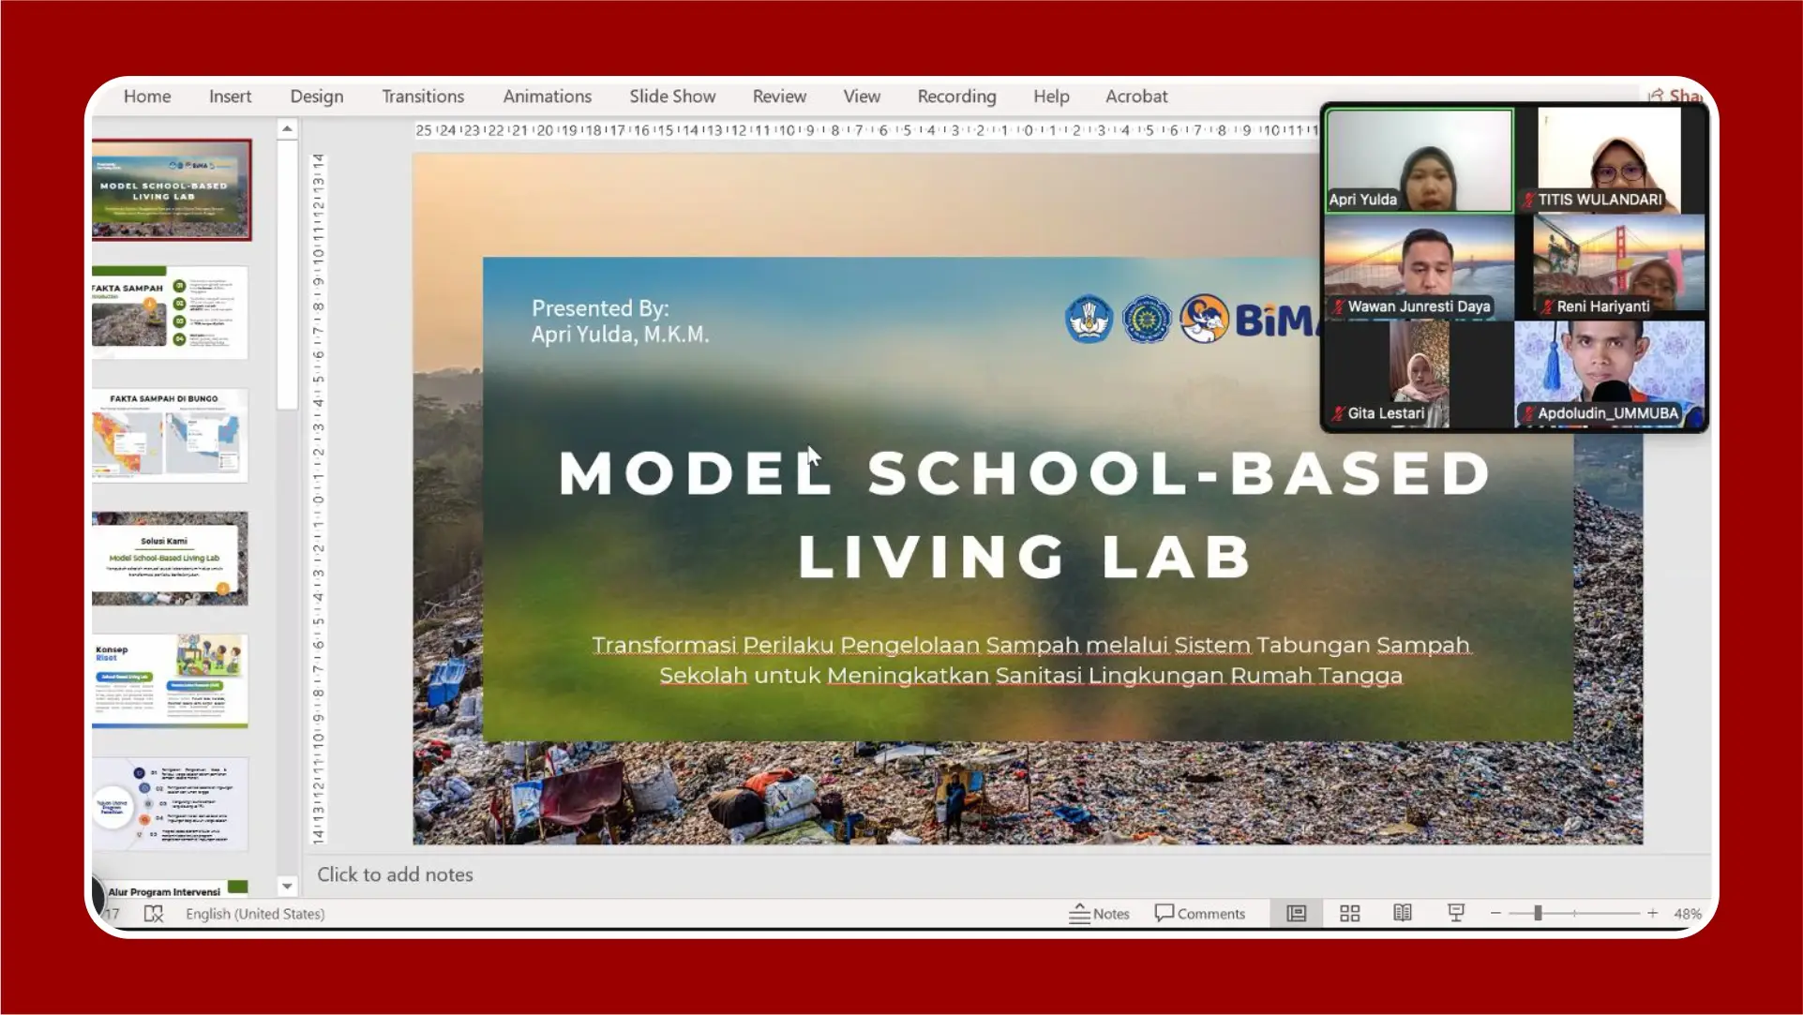Switch to the Design tab
The image size is (1803, 1015).
coord(316,97)
